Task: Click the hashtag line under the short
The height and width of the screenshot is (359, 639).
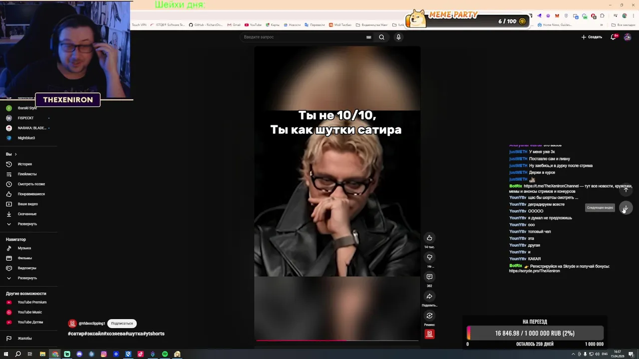Action: (x=116, y=334)
